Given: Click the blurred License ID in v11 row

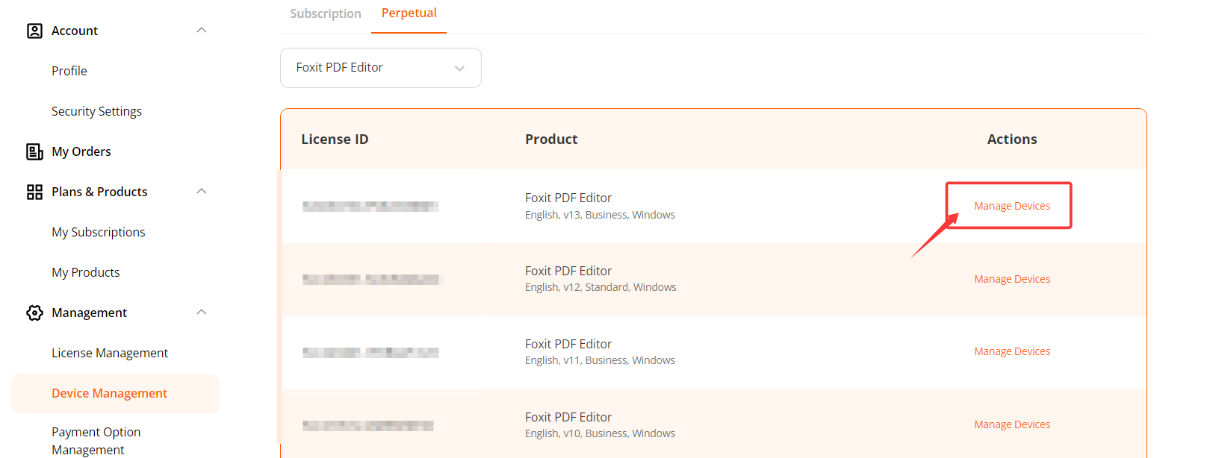Looking at the screenshot, I should tap(370, 352).
